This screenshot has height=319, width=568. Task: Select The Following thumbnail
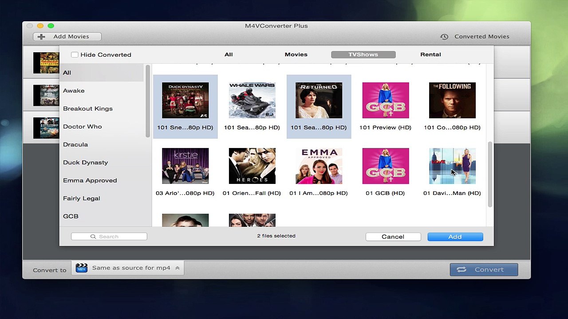452,100
